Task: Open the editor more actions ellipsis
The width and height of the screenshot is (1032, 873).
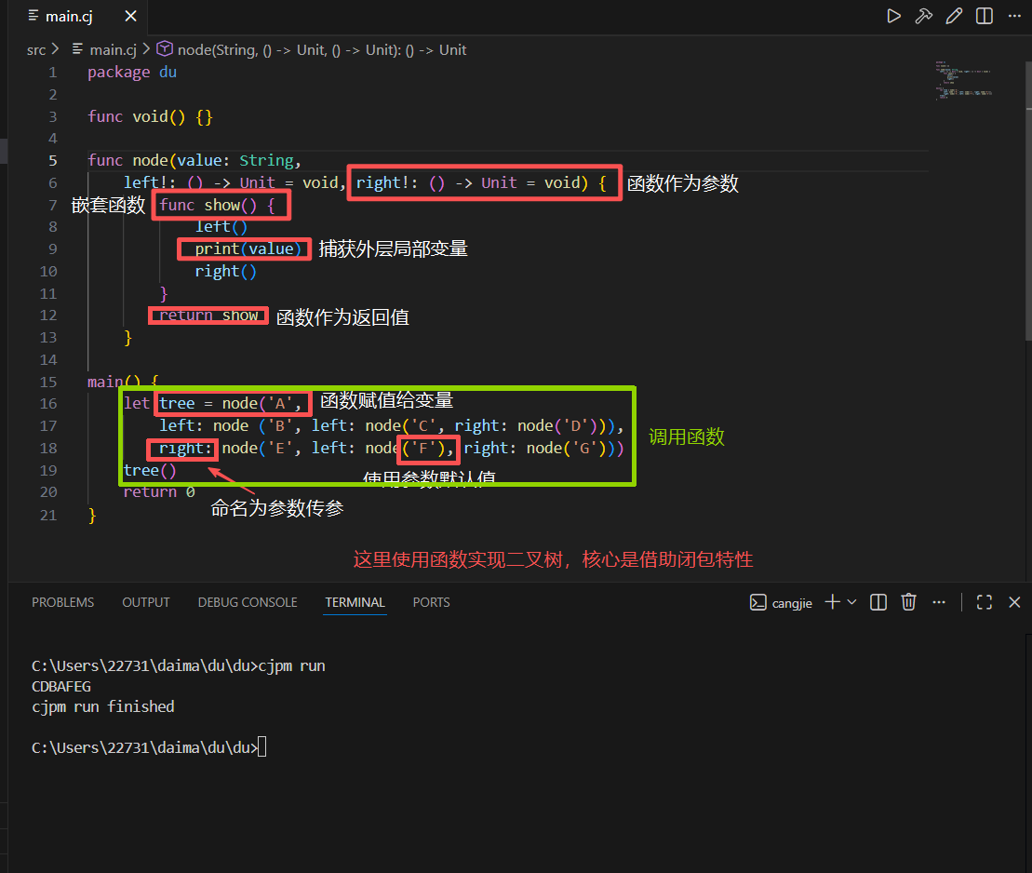Action: (x=1014, y=16)
